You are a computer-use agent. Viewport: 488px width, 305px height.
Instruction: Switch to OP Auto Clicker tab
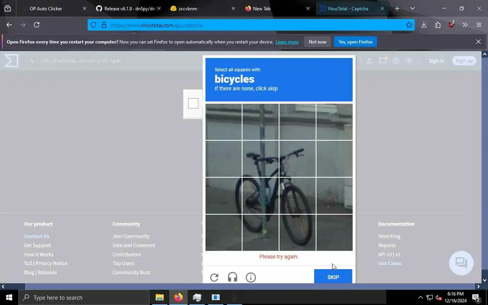click(x=46, y=8)
